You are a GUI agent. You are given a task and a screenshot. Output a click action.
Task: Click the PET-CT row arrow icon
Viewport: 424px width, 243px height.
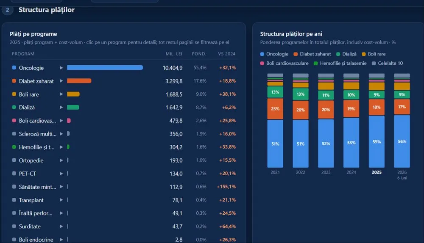61,174
